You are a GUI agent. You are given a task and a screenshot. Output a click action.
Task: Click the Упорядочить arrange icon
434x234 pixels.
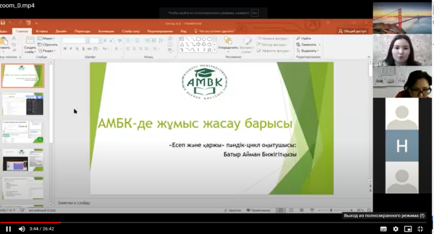tap(228, 41)
